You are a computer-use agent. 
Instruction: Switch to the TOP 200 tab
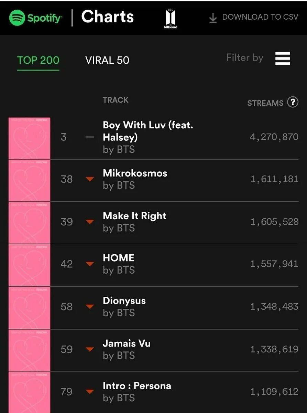[x=38, y=60]
